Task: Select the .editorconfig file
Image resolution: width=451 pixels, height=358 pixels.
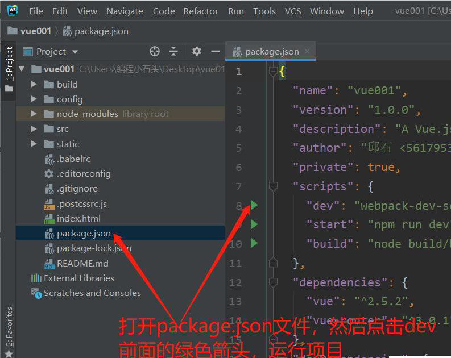Action: coord(120,174)
